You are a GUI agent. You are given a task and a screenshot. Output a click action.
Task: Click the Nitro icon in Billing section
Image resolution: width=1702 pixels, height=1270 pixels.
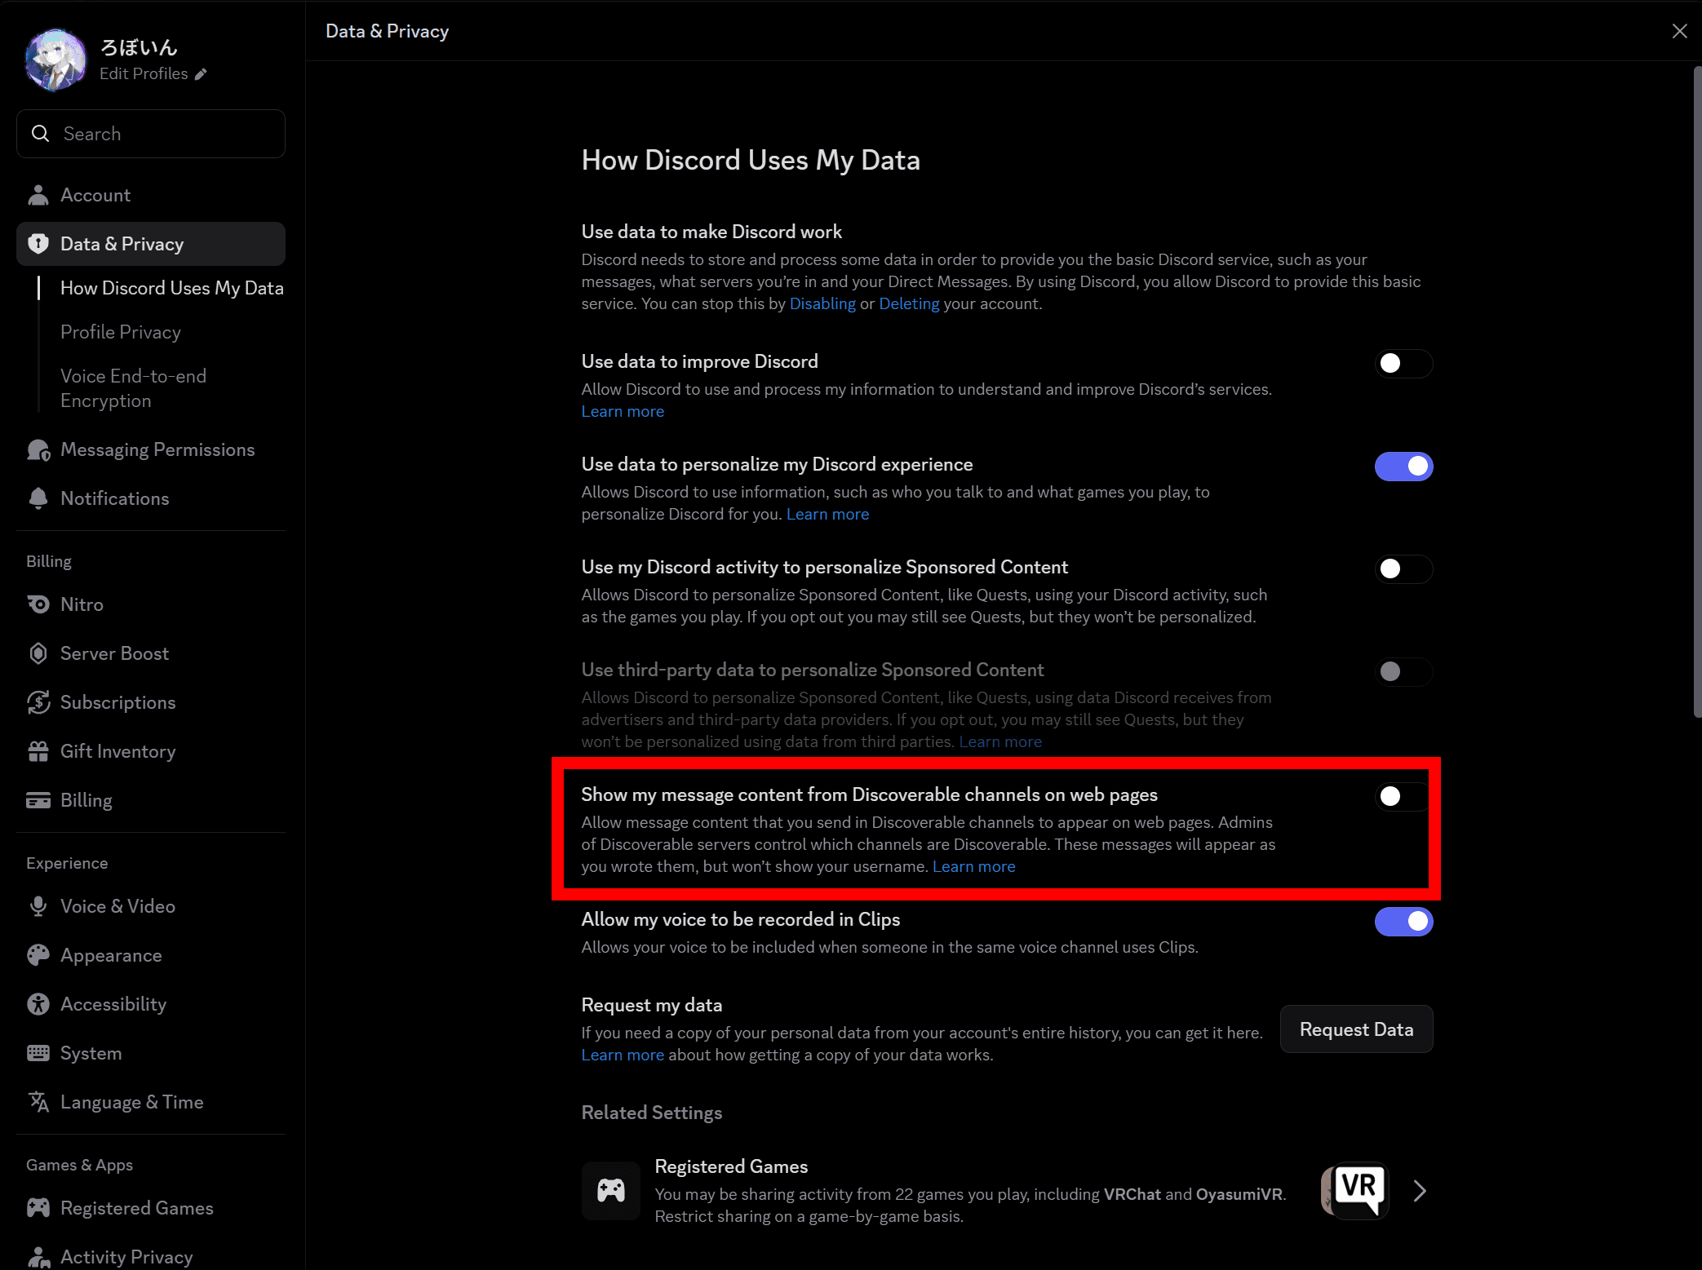coord(38,604)
